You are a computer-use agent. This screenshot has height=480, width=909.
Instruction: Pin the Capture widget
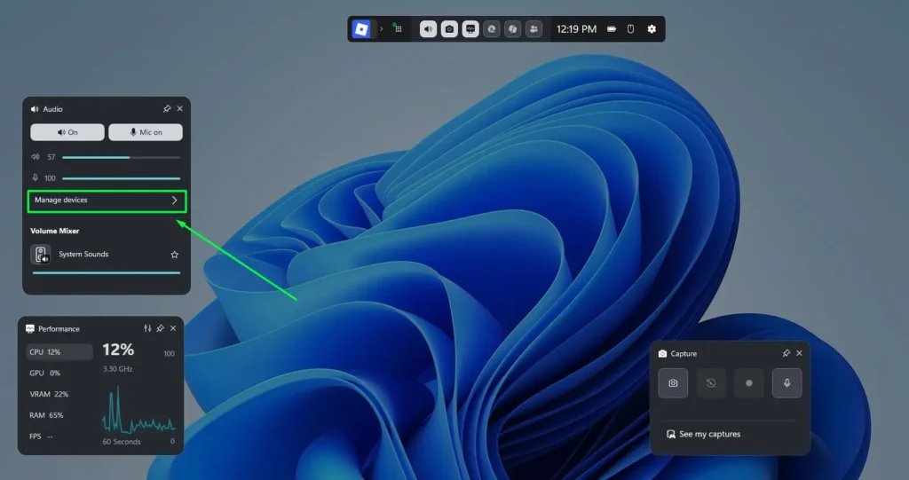tap(786, 353)
